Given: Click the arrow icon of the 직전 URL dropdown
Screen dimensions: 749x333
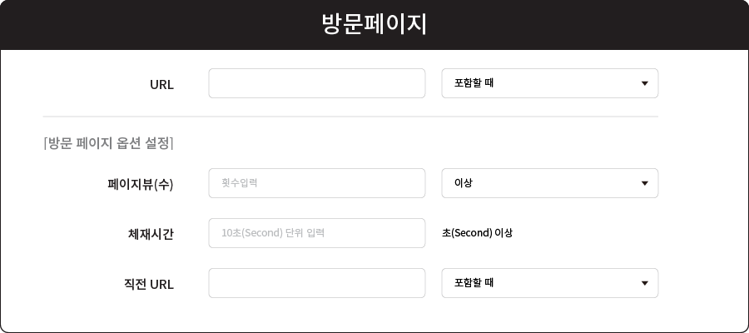Looking at the screenshot, I should click(x=644, y=283).
